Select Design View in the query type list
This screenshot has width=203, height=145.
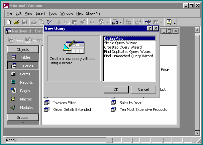(129, 39)
